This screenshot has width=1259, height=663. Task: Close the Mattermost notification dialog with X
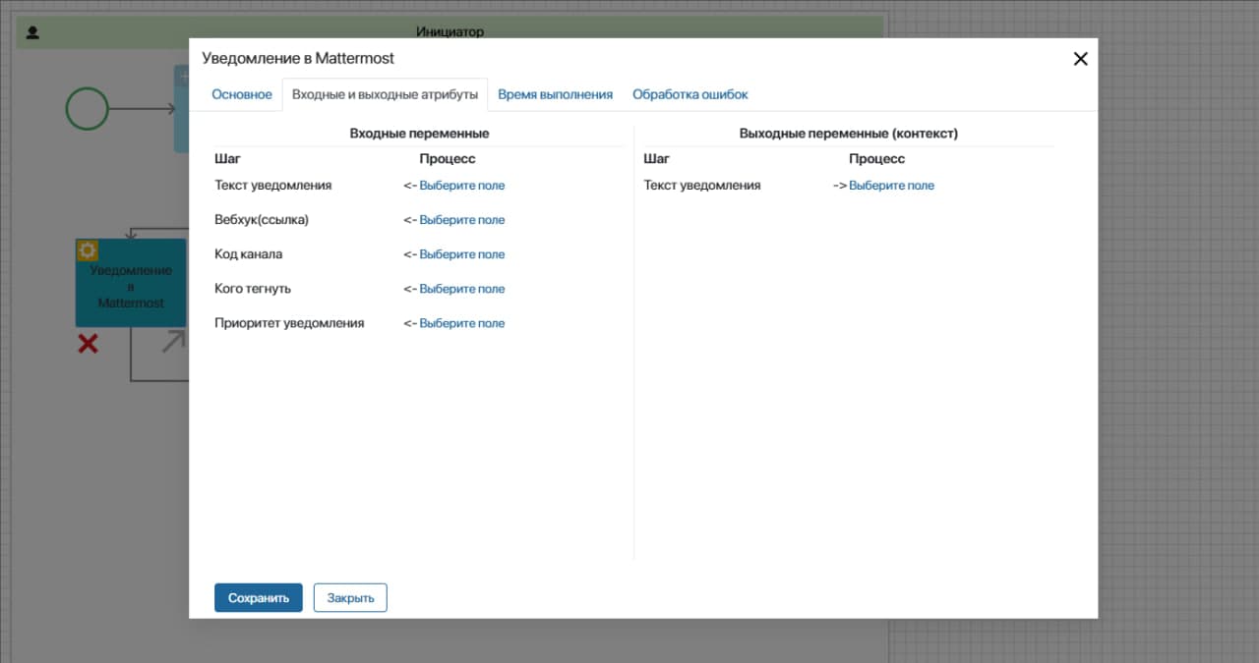(x=1080, y=59)
